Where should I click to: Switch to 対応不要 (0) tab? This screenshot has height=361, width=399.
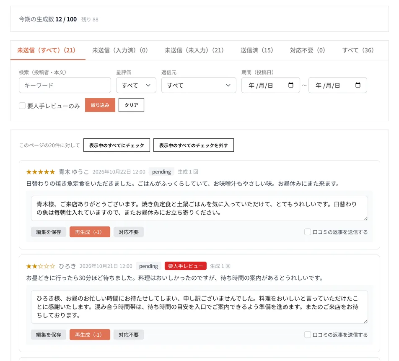pos(307,50)
